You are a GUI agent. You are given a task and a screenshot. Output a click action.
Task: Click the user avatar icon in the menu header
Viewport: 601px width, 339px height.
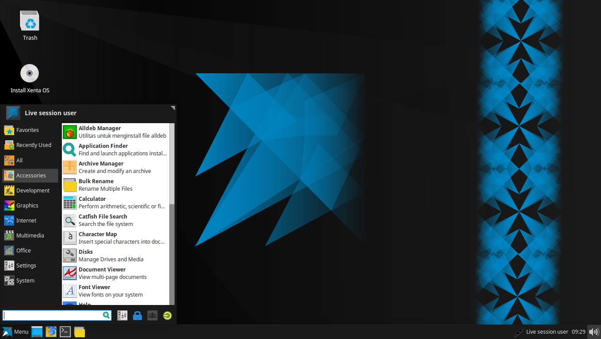click(x=13, y=113)
